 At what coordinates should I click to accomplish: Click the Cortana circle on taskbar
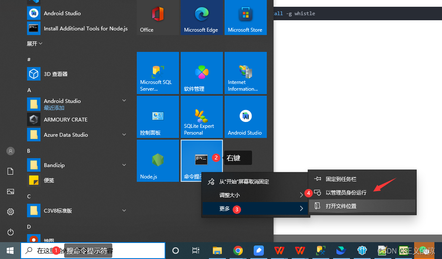(x=175, y=251)
